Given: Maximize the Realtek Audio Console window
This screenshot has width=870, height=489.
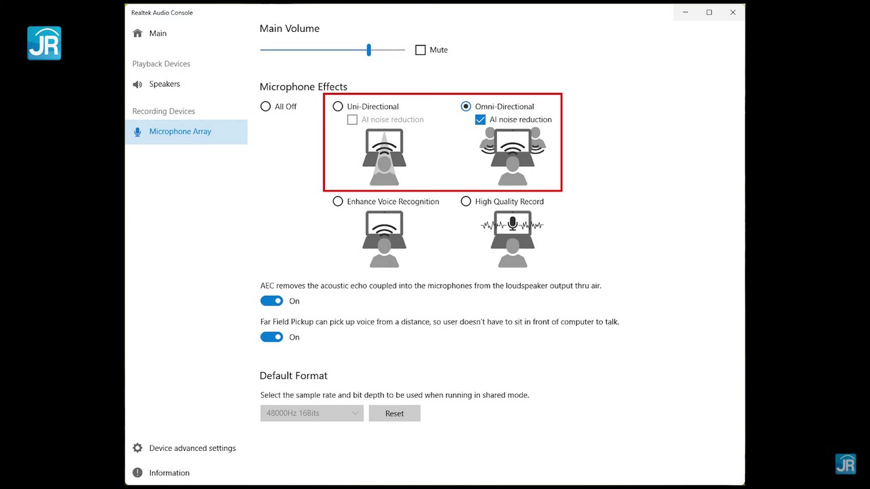Looking at the screenshot, I should click(x=709, y=12).
